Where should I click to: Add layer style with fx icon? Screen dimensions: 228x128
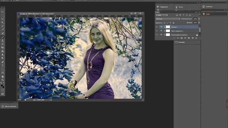point(178,38)
